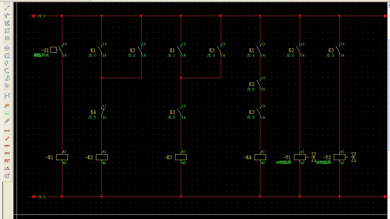The height and width of the screenshot is (219, 390).
Task: Select the Ellipse tool
Action: tap(7, 86)
